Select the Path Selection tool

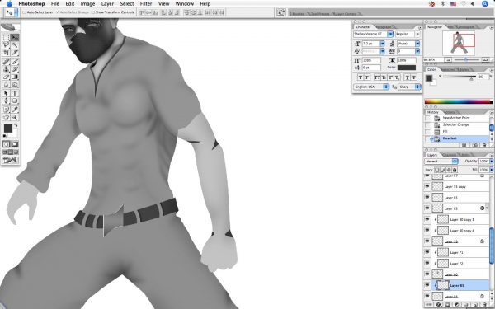[6, 93]
